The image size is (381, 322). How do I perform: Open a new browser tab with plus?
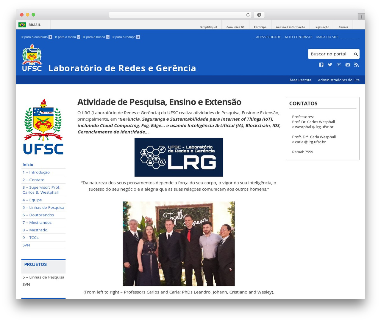pyautogui.click(x=361, y=17)
